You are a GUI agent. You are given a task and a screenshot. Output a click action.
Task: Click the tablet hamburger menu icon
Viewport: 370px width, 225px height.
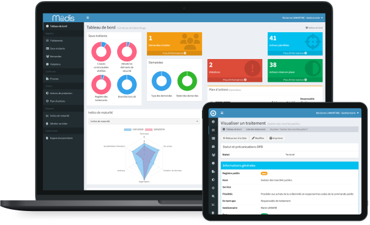[222, 113]
